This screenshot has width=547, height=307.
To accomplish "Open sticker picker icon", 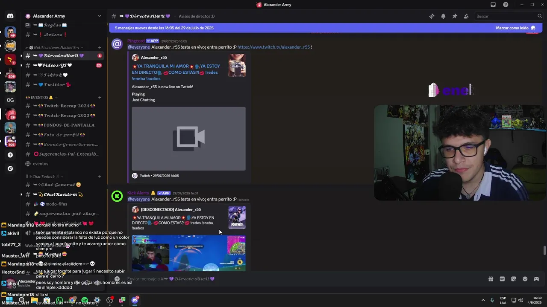I will [514, 279].
